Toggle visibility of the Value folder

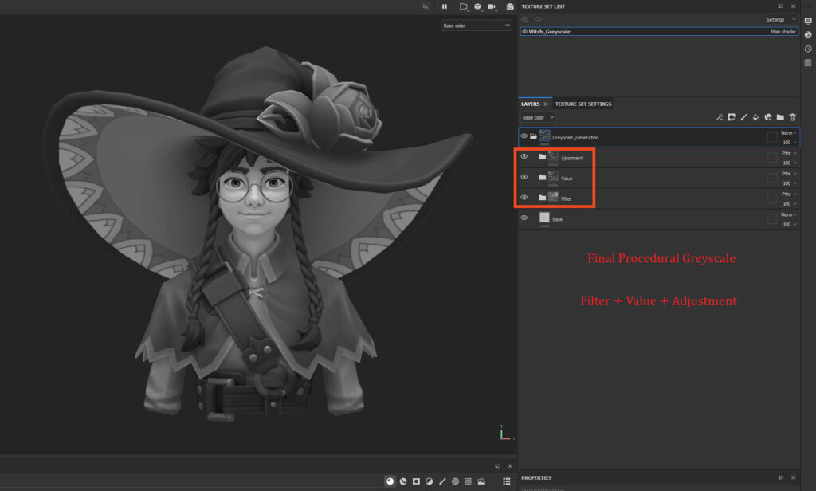(524, 177)
